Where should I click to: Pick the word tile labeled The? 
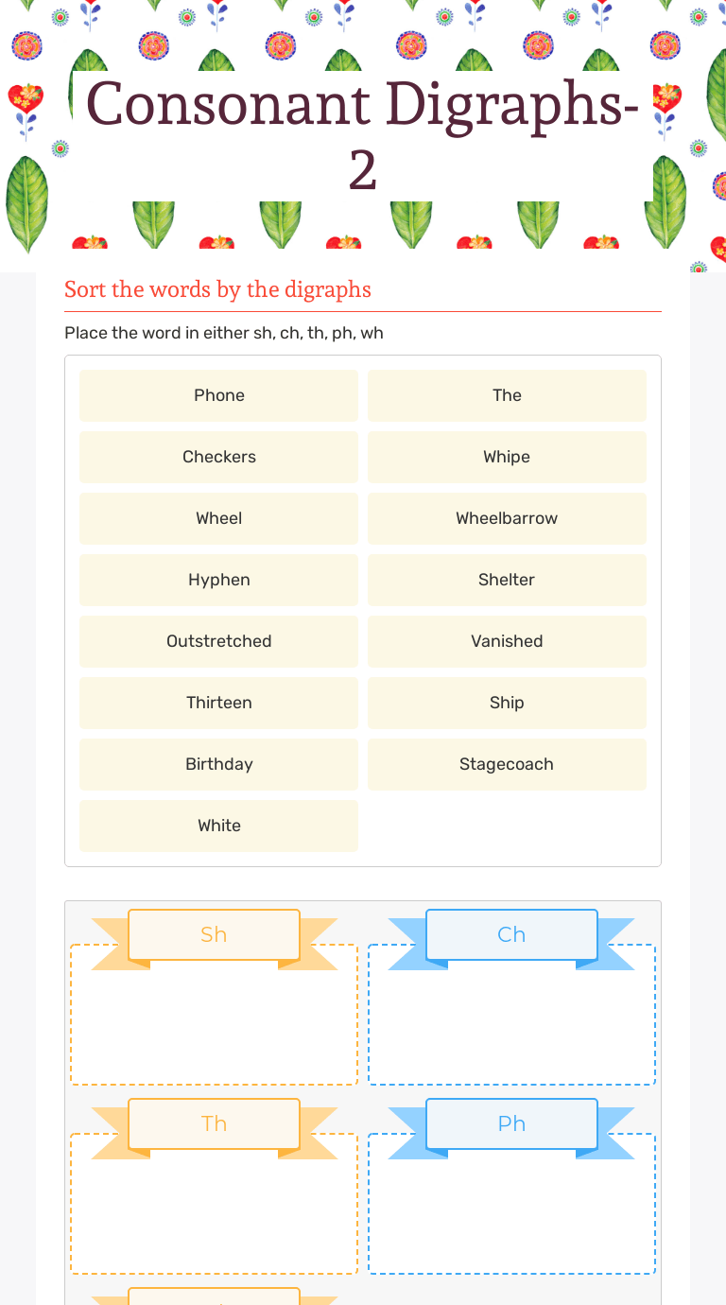point(507,395)
